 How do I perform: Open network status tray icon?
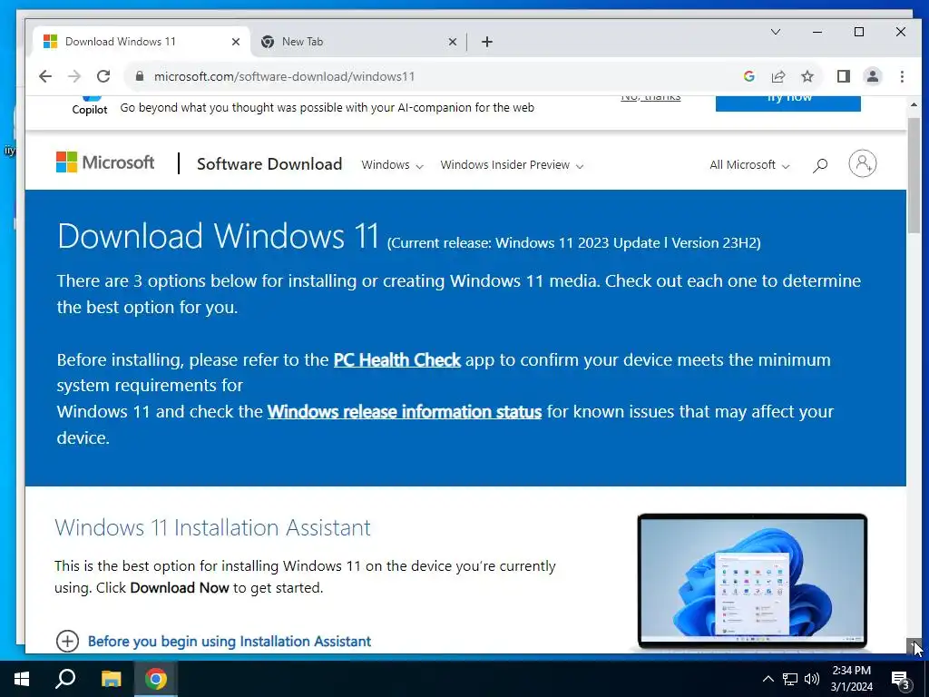tap(790, 679)
